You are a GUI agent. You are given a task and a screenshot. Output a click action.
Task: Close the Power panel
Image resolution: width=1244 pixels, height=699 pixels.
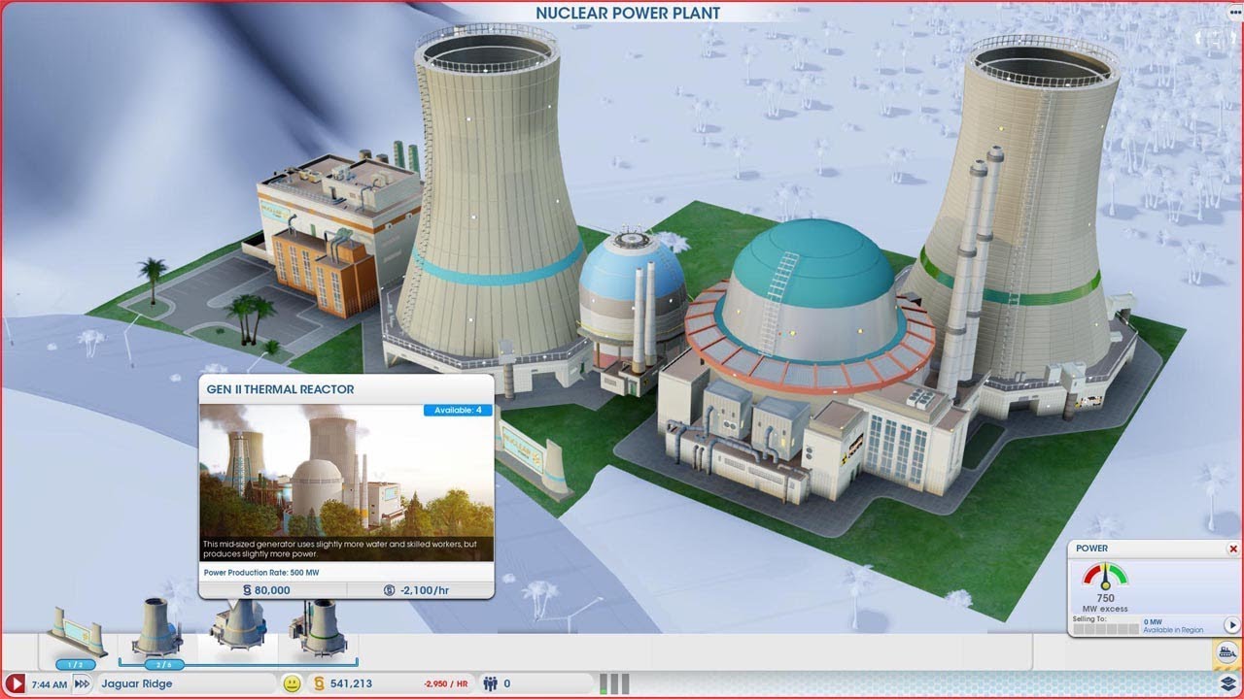point(1233,549)
